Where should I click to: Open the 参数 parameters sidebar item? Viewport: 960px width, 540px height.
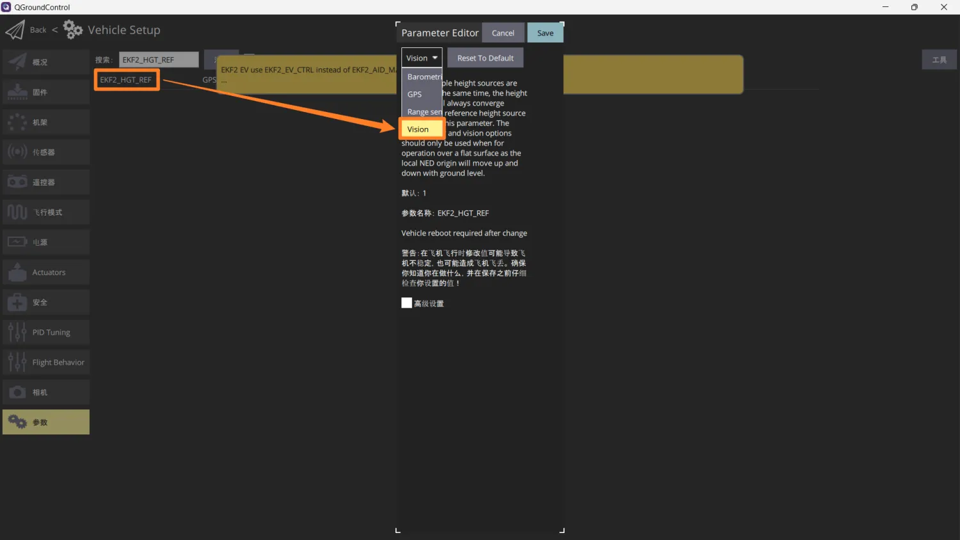coord(46,422)
